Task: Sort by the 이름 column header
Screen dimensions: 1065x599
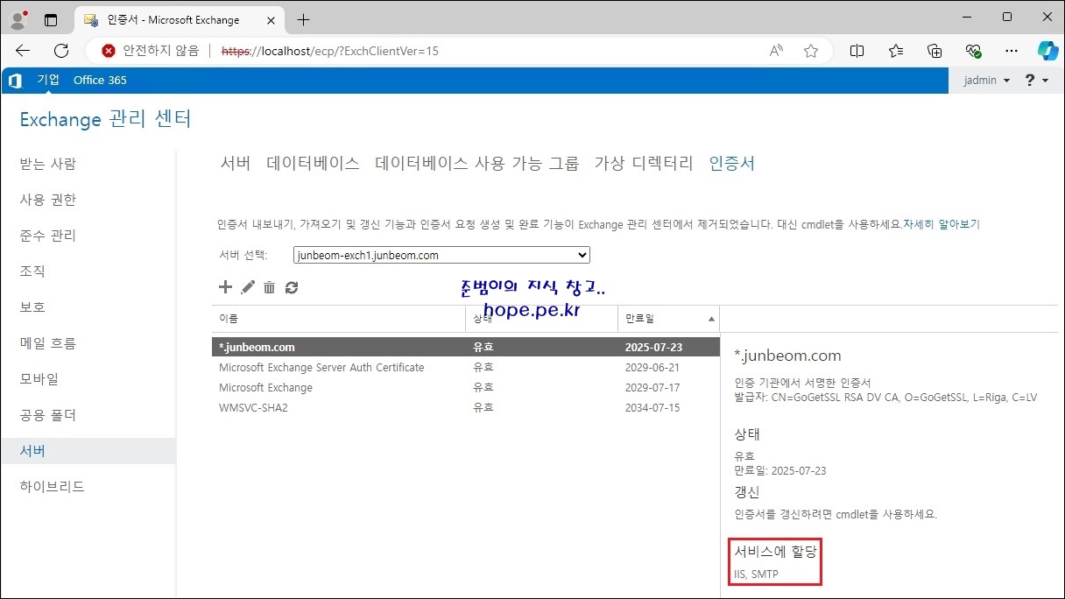Action: [338, 318]
